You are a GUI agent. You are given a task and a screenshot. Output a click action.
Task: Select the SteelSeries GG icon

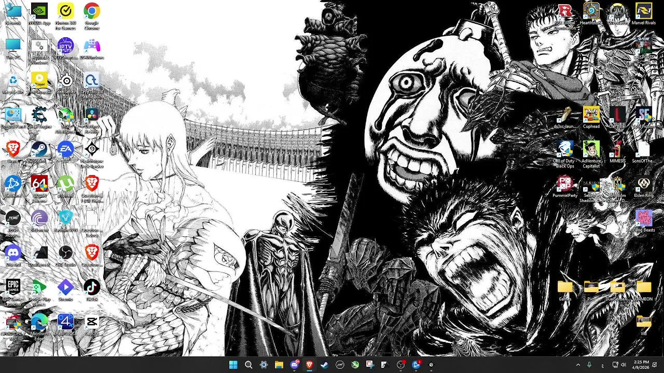65,85
